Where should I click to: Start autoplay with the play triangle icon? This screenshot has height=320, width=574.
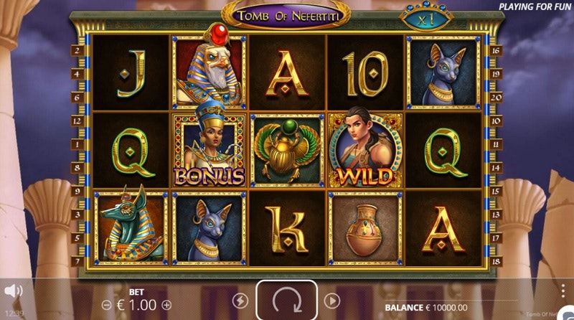[332, 301]
